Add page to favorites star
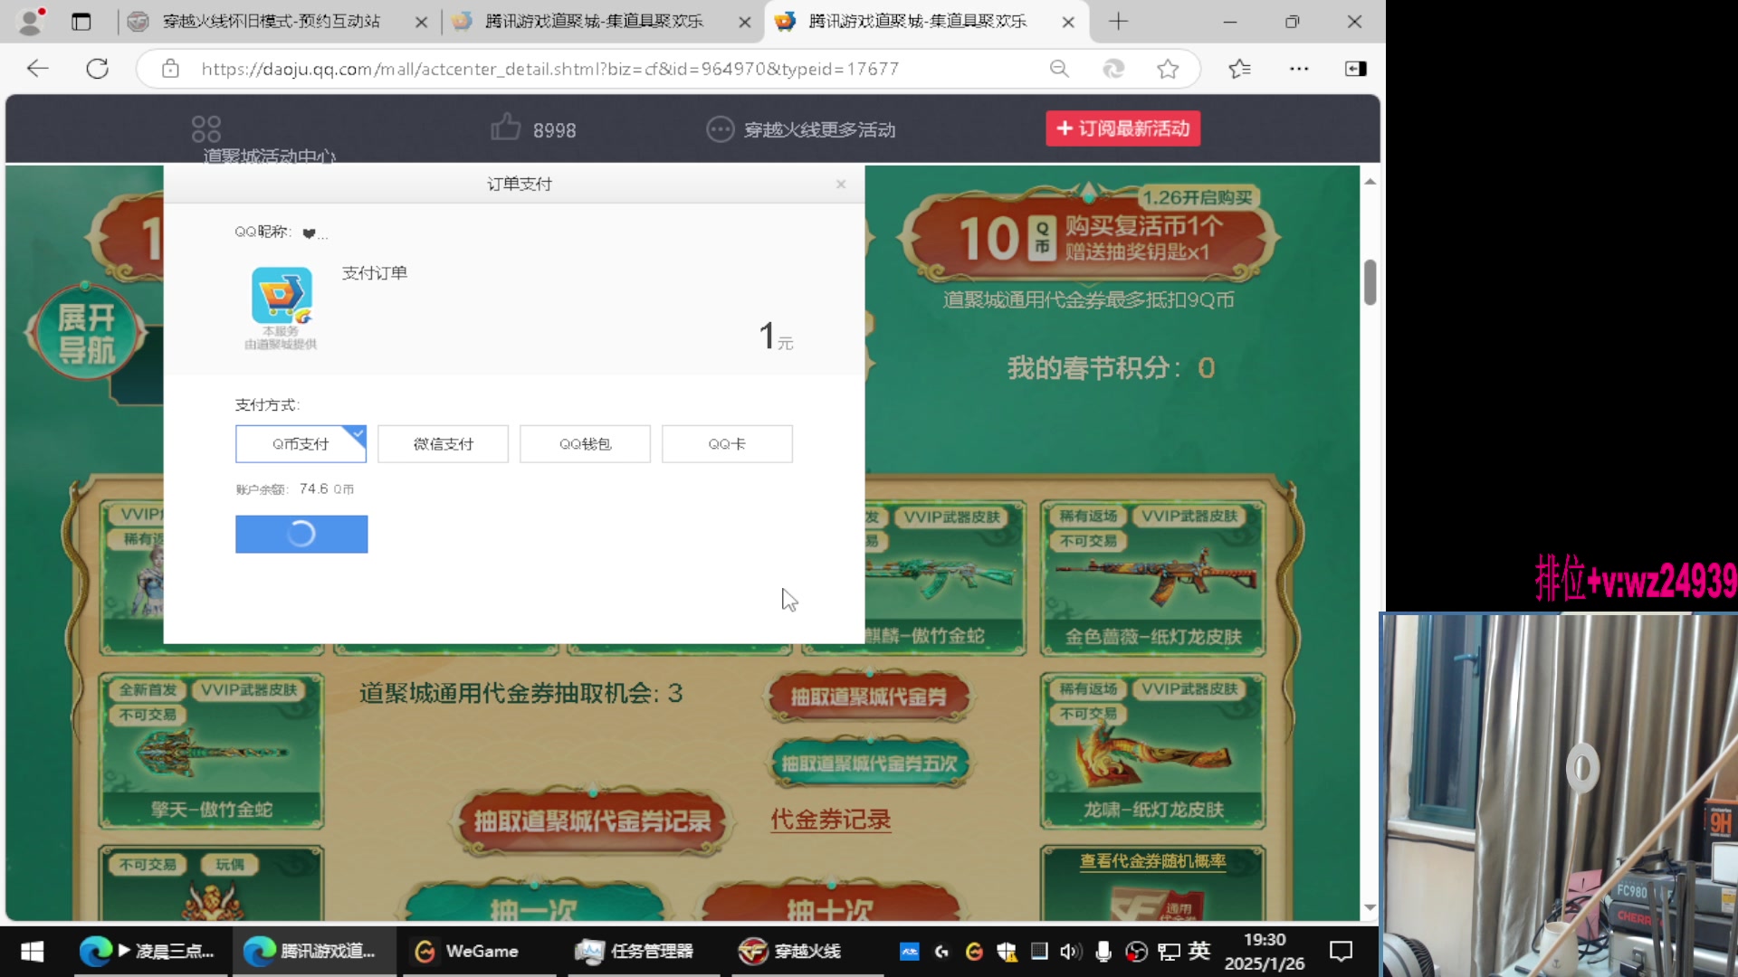Viewport: 1738px width, 977px height. (1168, 69)
